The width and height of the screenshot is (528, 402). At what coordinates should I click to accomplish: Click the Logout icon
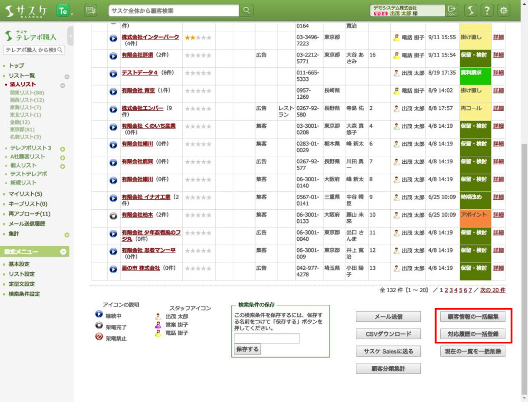451,11
